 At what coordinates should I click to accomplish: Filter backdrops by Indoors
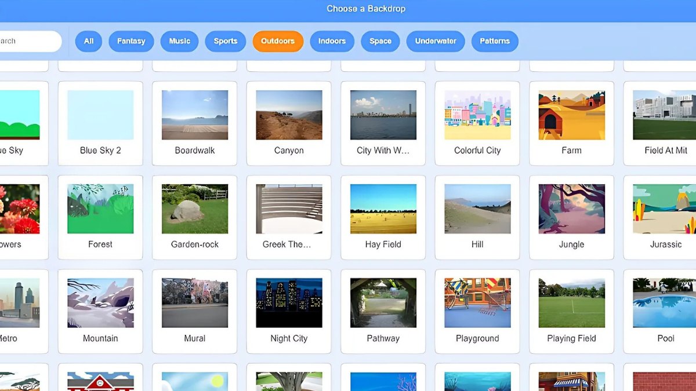tap(332, 41)
